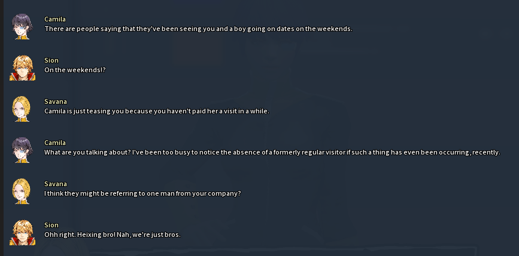Viewport: 519px width, 256px height.
Task: Select Sion's name above 'On the weekends!?'
Action: click(x=51, y=60)
